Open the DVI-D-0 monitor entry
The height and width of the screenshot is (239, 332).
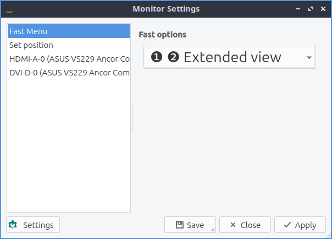point(69,72)
